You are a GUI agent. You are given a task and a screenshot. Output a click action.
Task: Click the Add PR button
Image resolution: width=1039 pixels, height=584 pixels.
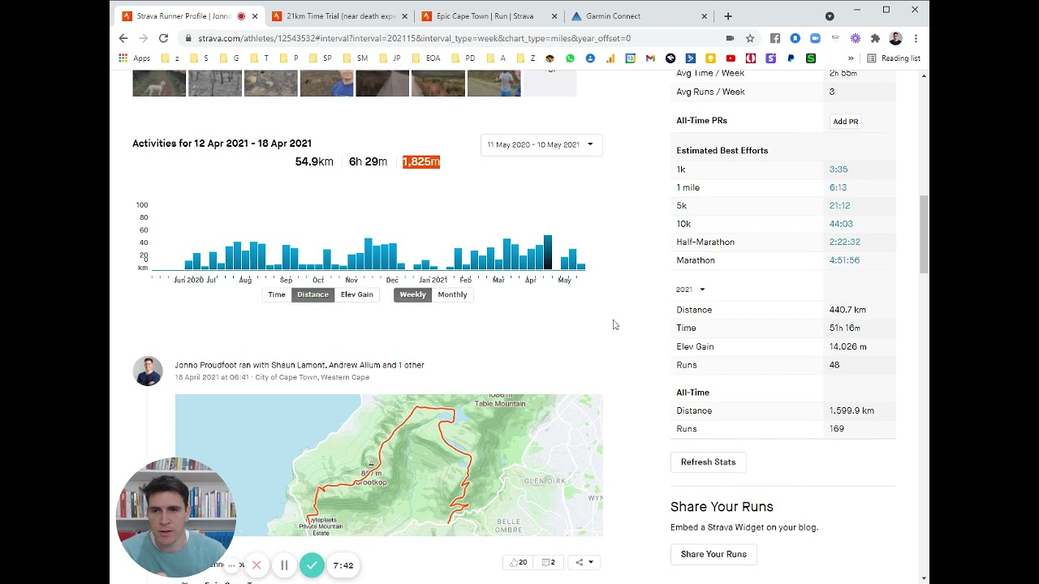coord(845,122)
